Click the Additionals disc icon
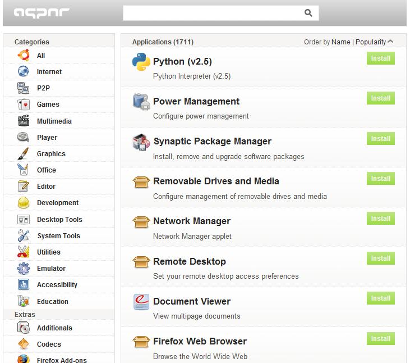The image size is (410, 363). coord(24,328)
